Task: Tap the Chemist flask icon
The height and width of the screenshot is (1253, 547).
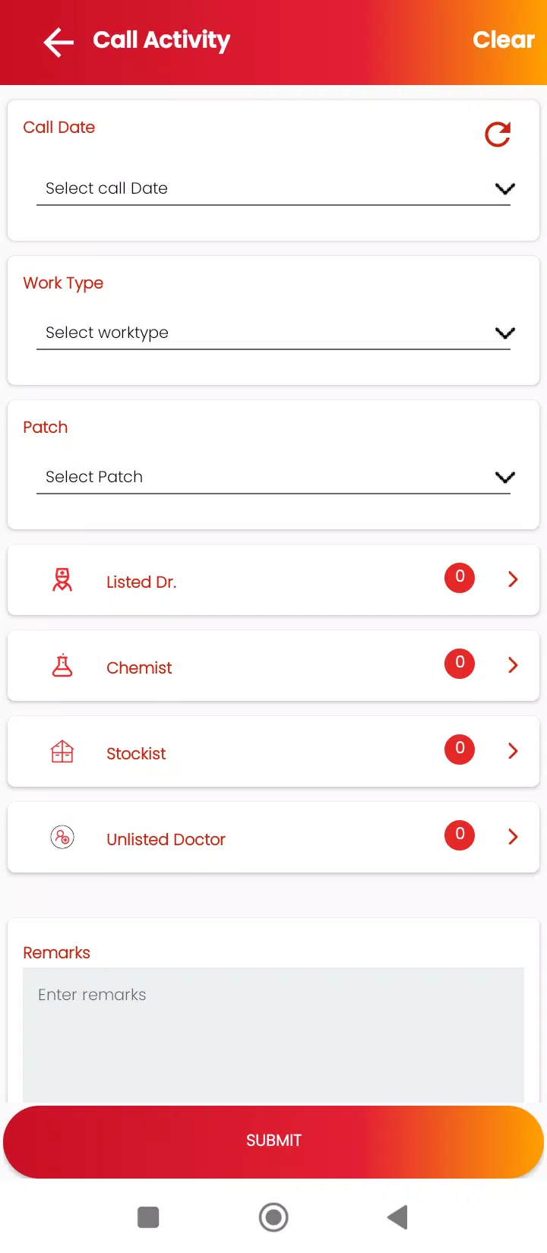Action: point(62,666)
